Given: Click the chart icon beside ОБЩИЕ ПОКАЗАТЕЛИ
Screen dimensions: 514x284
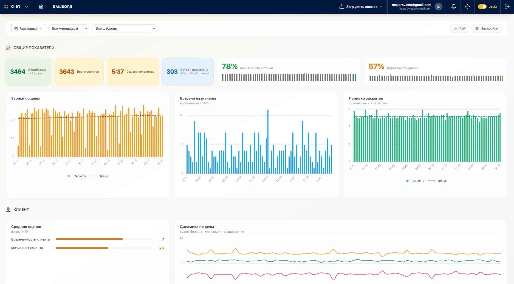Looking at the screenshot, I should (8, 48).
